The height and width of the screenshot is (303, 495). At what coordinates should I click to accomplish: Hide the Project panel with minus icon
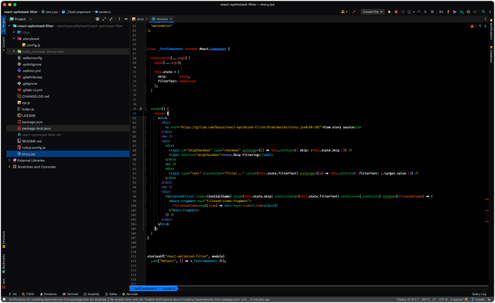(x=126, y=19)
